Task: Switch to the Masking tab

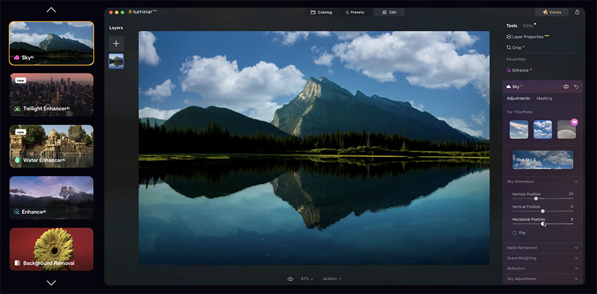Action: (544, 98)
